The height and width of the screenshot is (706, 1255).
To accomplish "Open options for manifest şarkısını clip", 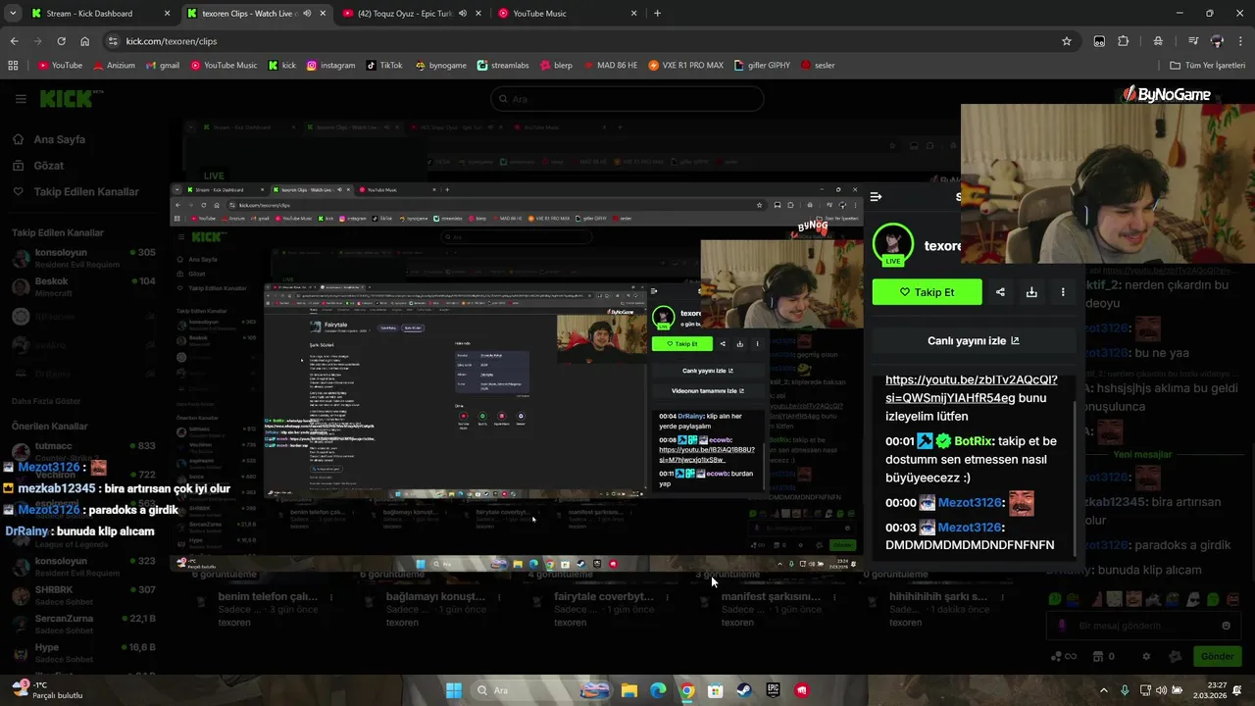I will click(x=834, y=596).
